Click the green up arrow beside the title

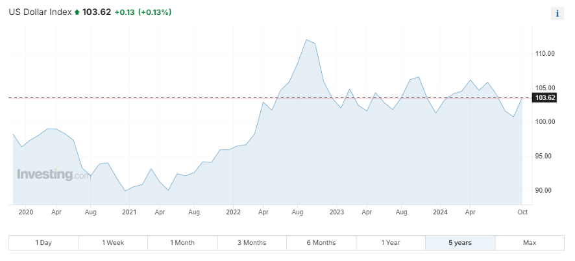point(77,12)
